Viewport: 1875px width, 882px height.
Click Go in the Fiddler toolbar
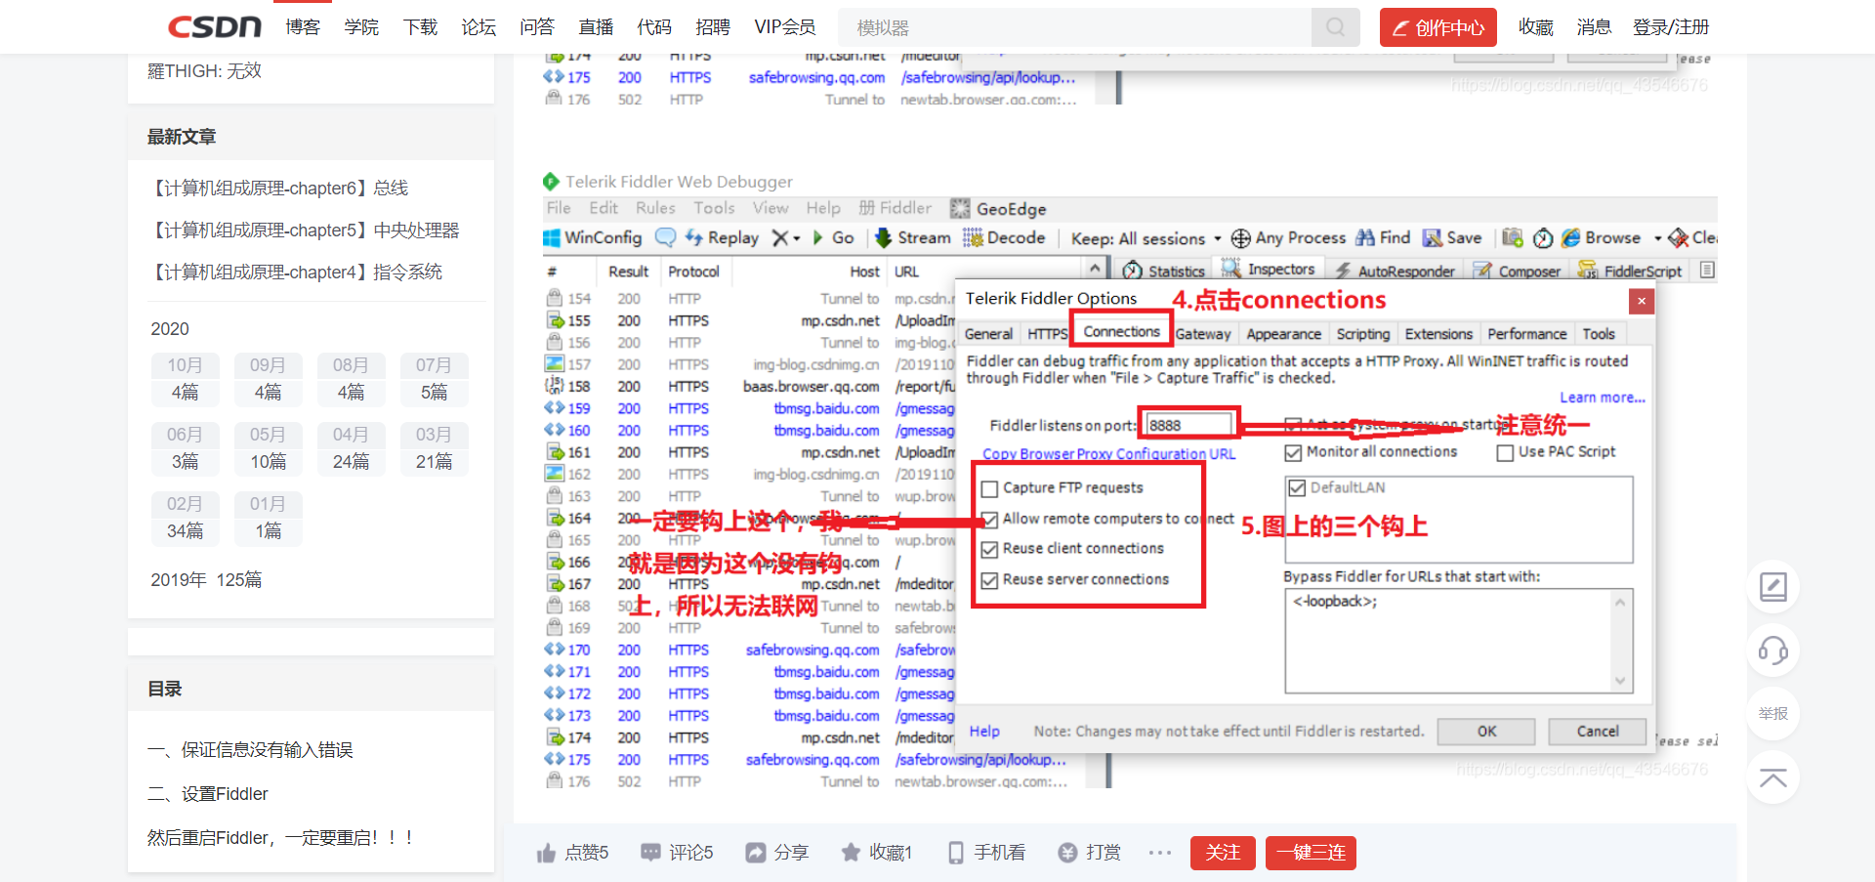coord(833,237)
